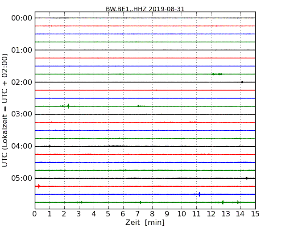Click the blue trace spike near minute 11
Viewport: 290px width, 232px height.
pos(199,194)
